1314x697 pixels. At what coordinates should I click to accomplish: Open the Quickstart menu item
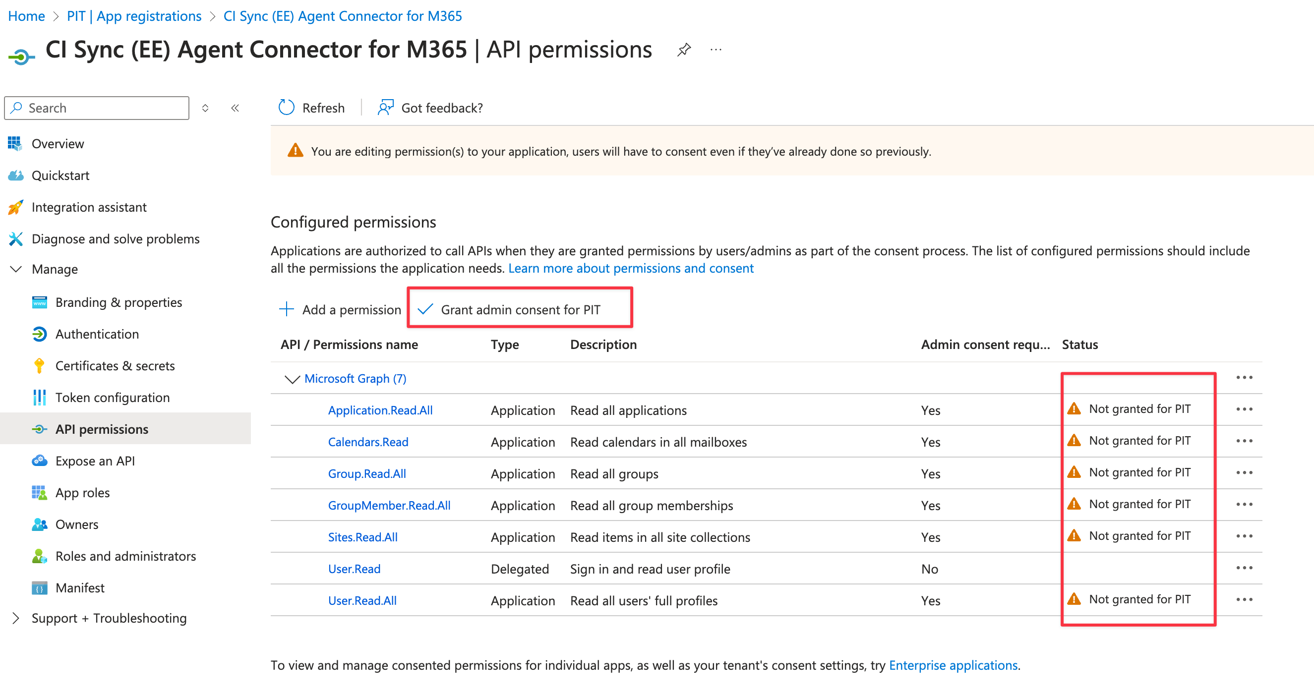(x=60, y=175)
